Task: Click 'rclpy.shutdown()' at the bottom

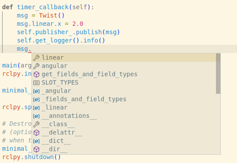Action: tap(32, 157)
